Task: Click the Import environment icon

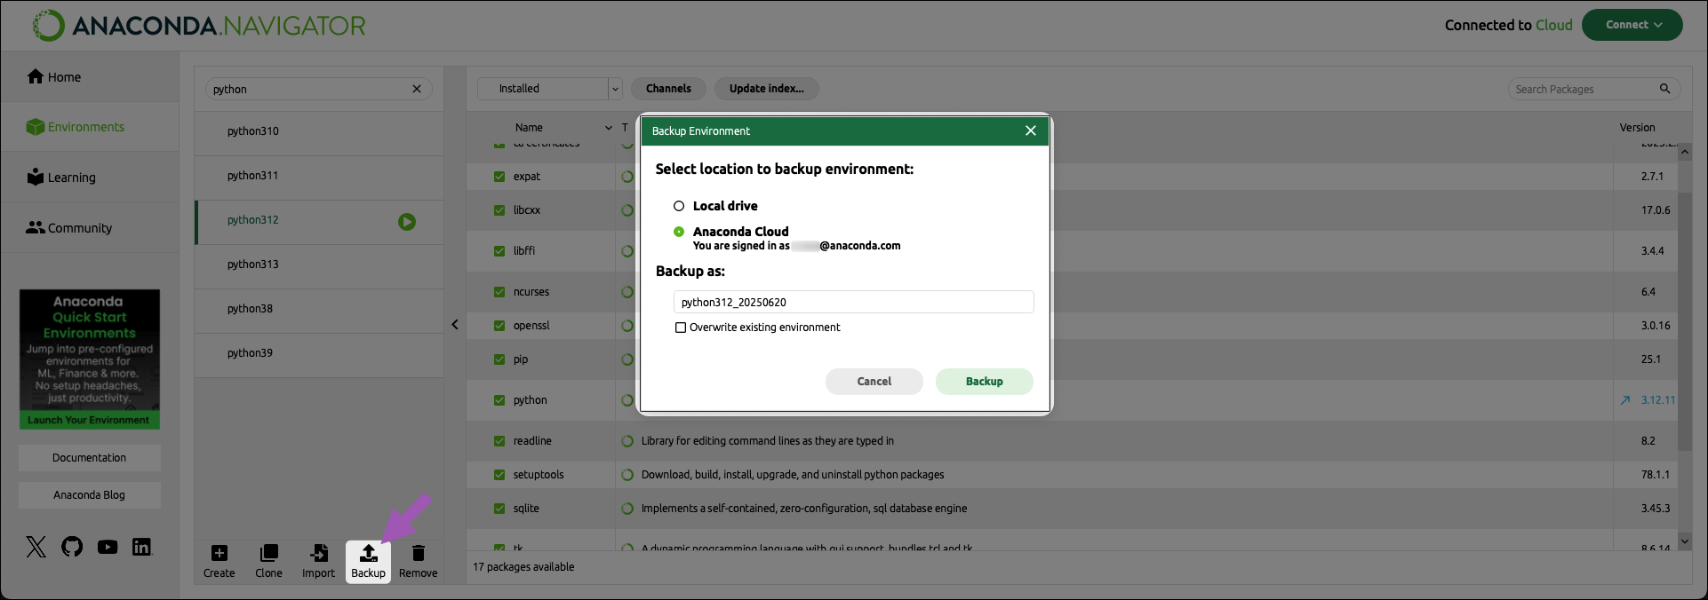Action: point(319,554)
